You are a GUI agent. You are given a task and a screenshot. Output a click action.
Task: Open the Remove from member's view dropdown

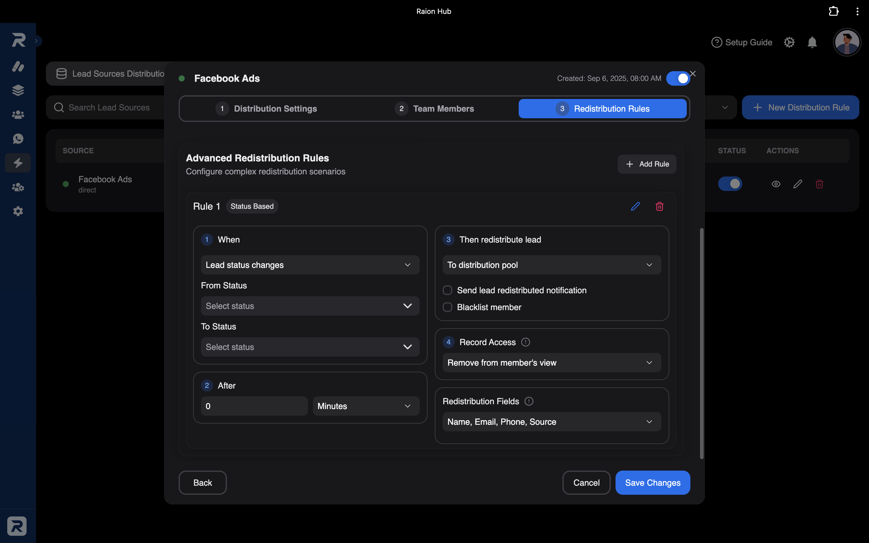coord(552,363)
